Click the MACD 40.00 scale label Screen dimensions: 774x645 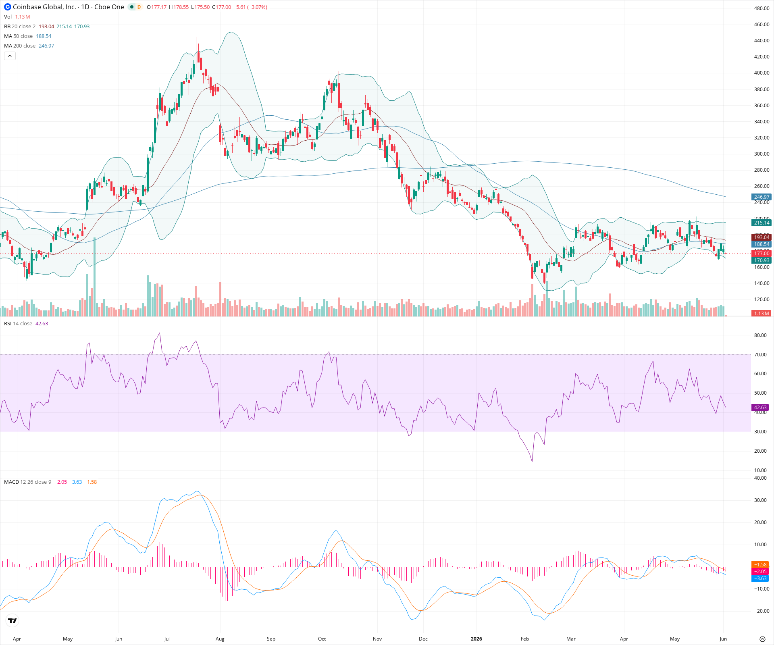pos(761,478)
